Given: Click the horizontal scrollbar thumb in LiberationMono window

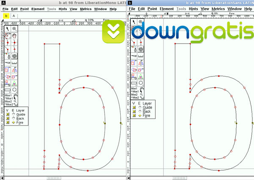Looking at the screenshot, I should tap(54, 178).
